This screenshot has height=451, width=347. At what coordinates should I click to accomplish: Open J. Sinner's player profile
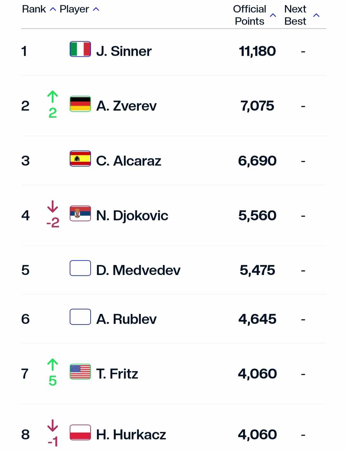pyautogui.click(x=124, y=51)
